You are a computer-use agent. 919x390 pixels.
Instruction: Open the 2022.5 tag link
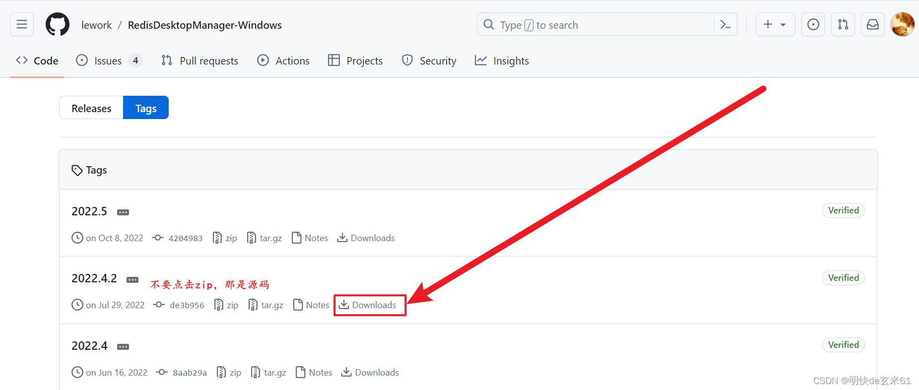89,211
